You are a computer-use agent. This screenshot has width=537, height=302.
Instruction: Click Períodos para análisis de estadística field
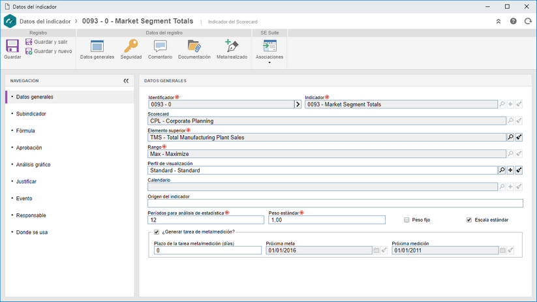tap(206, 220)
